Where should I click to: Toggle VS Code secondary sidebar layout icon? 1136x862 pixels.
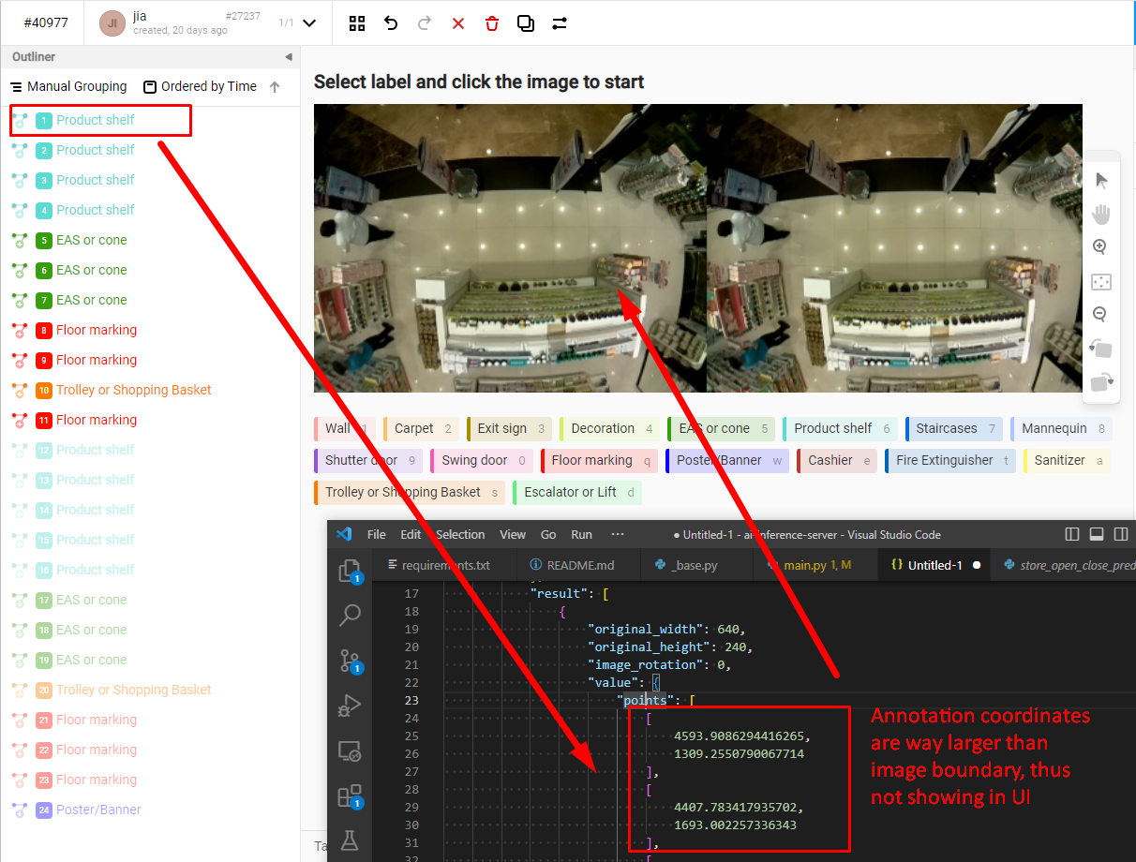coord(1121,535)
